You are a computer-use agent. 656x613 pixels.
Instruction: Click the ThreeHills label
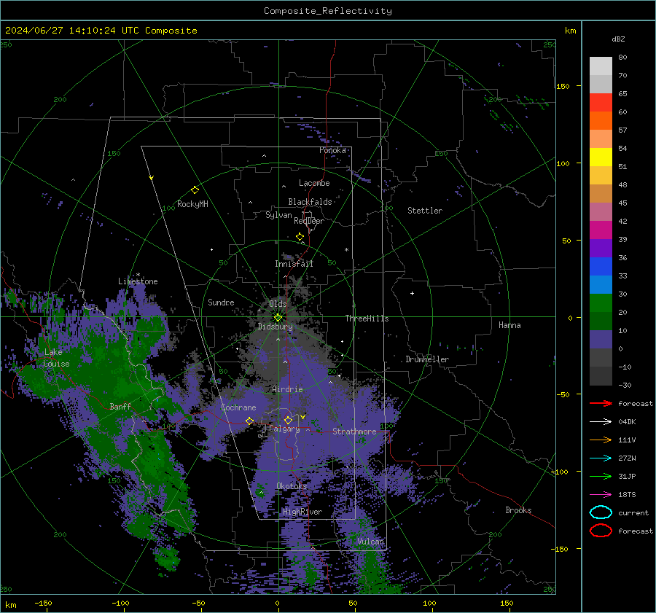pyautogui.click(x=367, y=319)
